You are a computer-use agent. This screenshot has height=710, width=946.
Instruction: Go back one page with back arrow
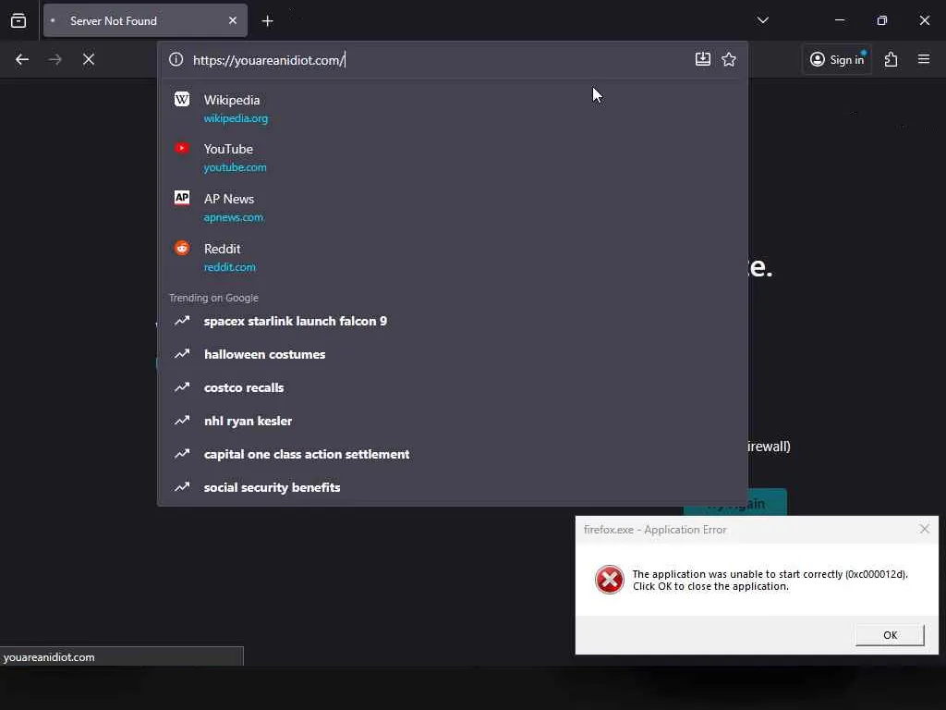(x=22, y=59)
